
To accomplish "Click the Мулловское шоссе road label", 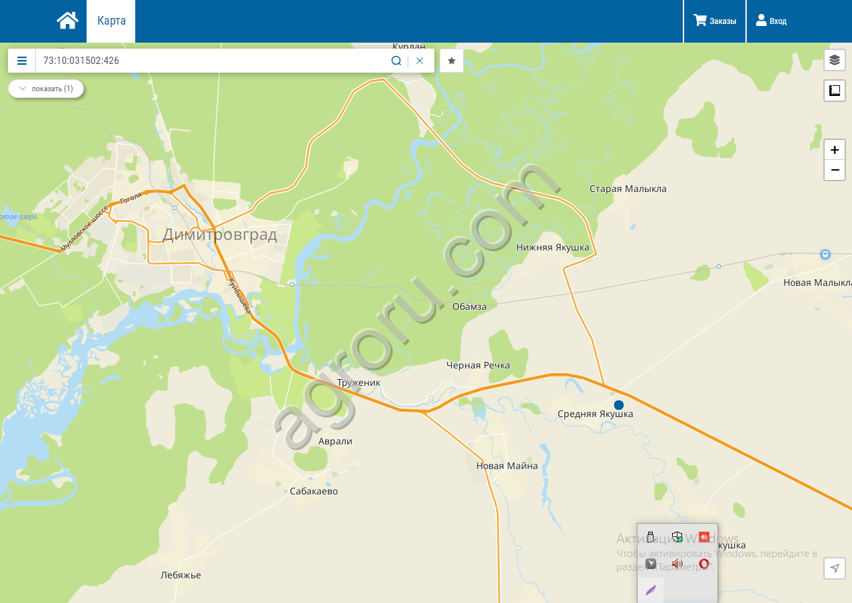I will 84,228.
